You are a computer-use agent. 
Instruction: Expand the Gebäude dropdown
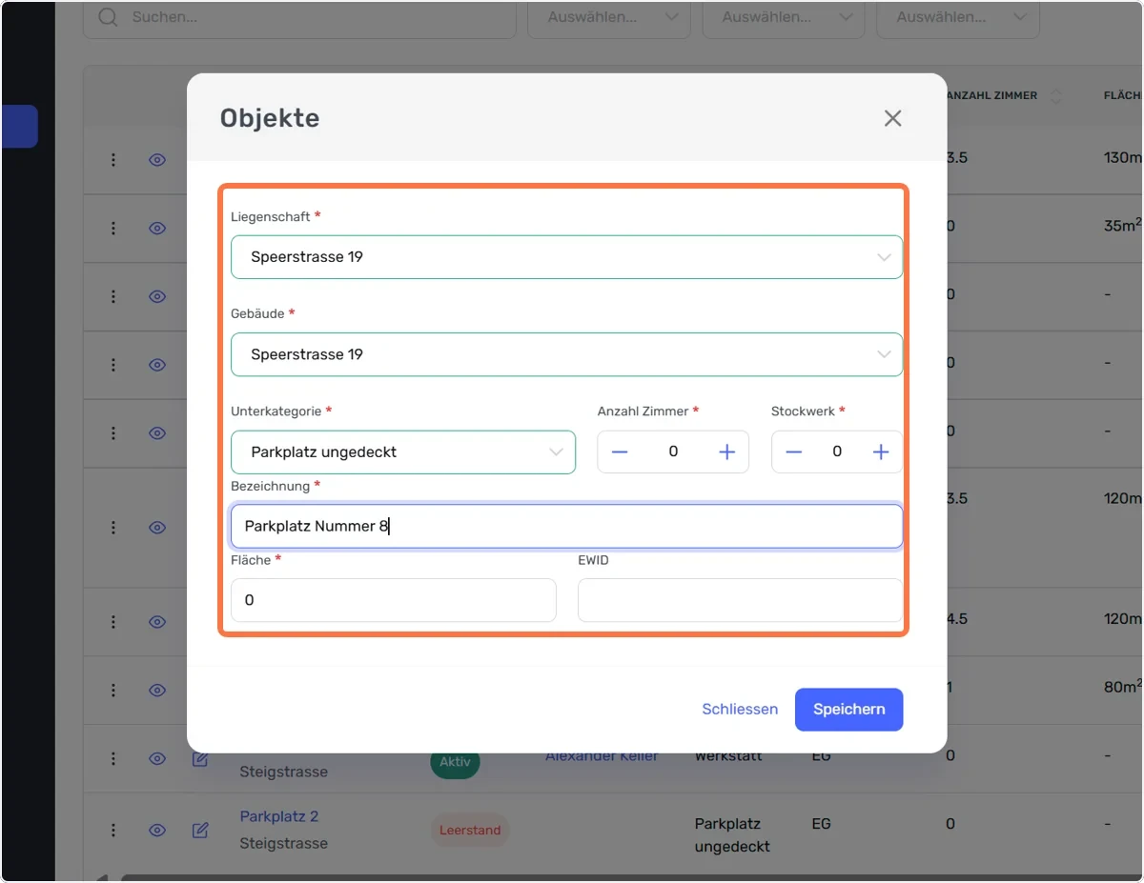(x=566, y=354)
